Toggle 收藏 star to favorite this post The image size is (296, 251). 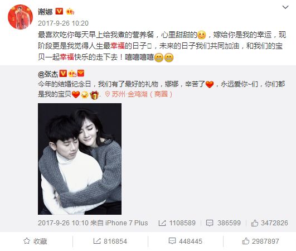35,242
